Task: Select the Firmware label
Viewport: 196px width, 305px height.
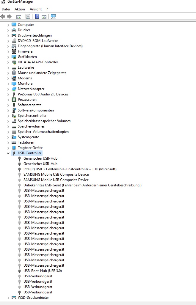Action: point(25,51)
